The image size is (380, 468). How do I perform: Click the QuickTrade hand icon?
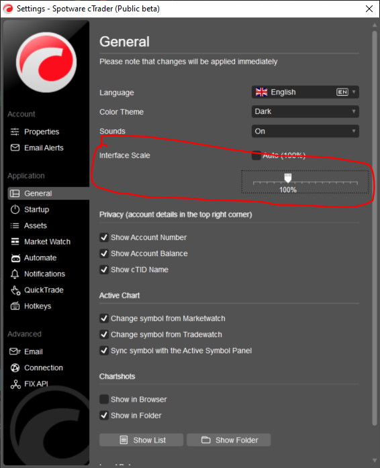tap(15, 290)
